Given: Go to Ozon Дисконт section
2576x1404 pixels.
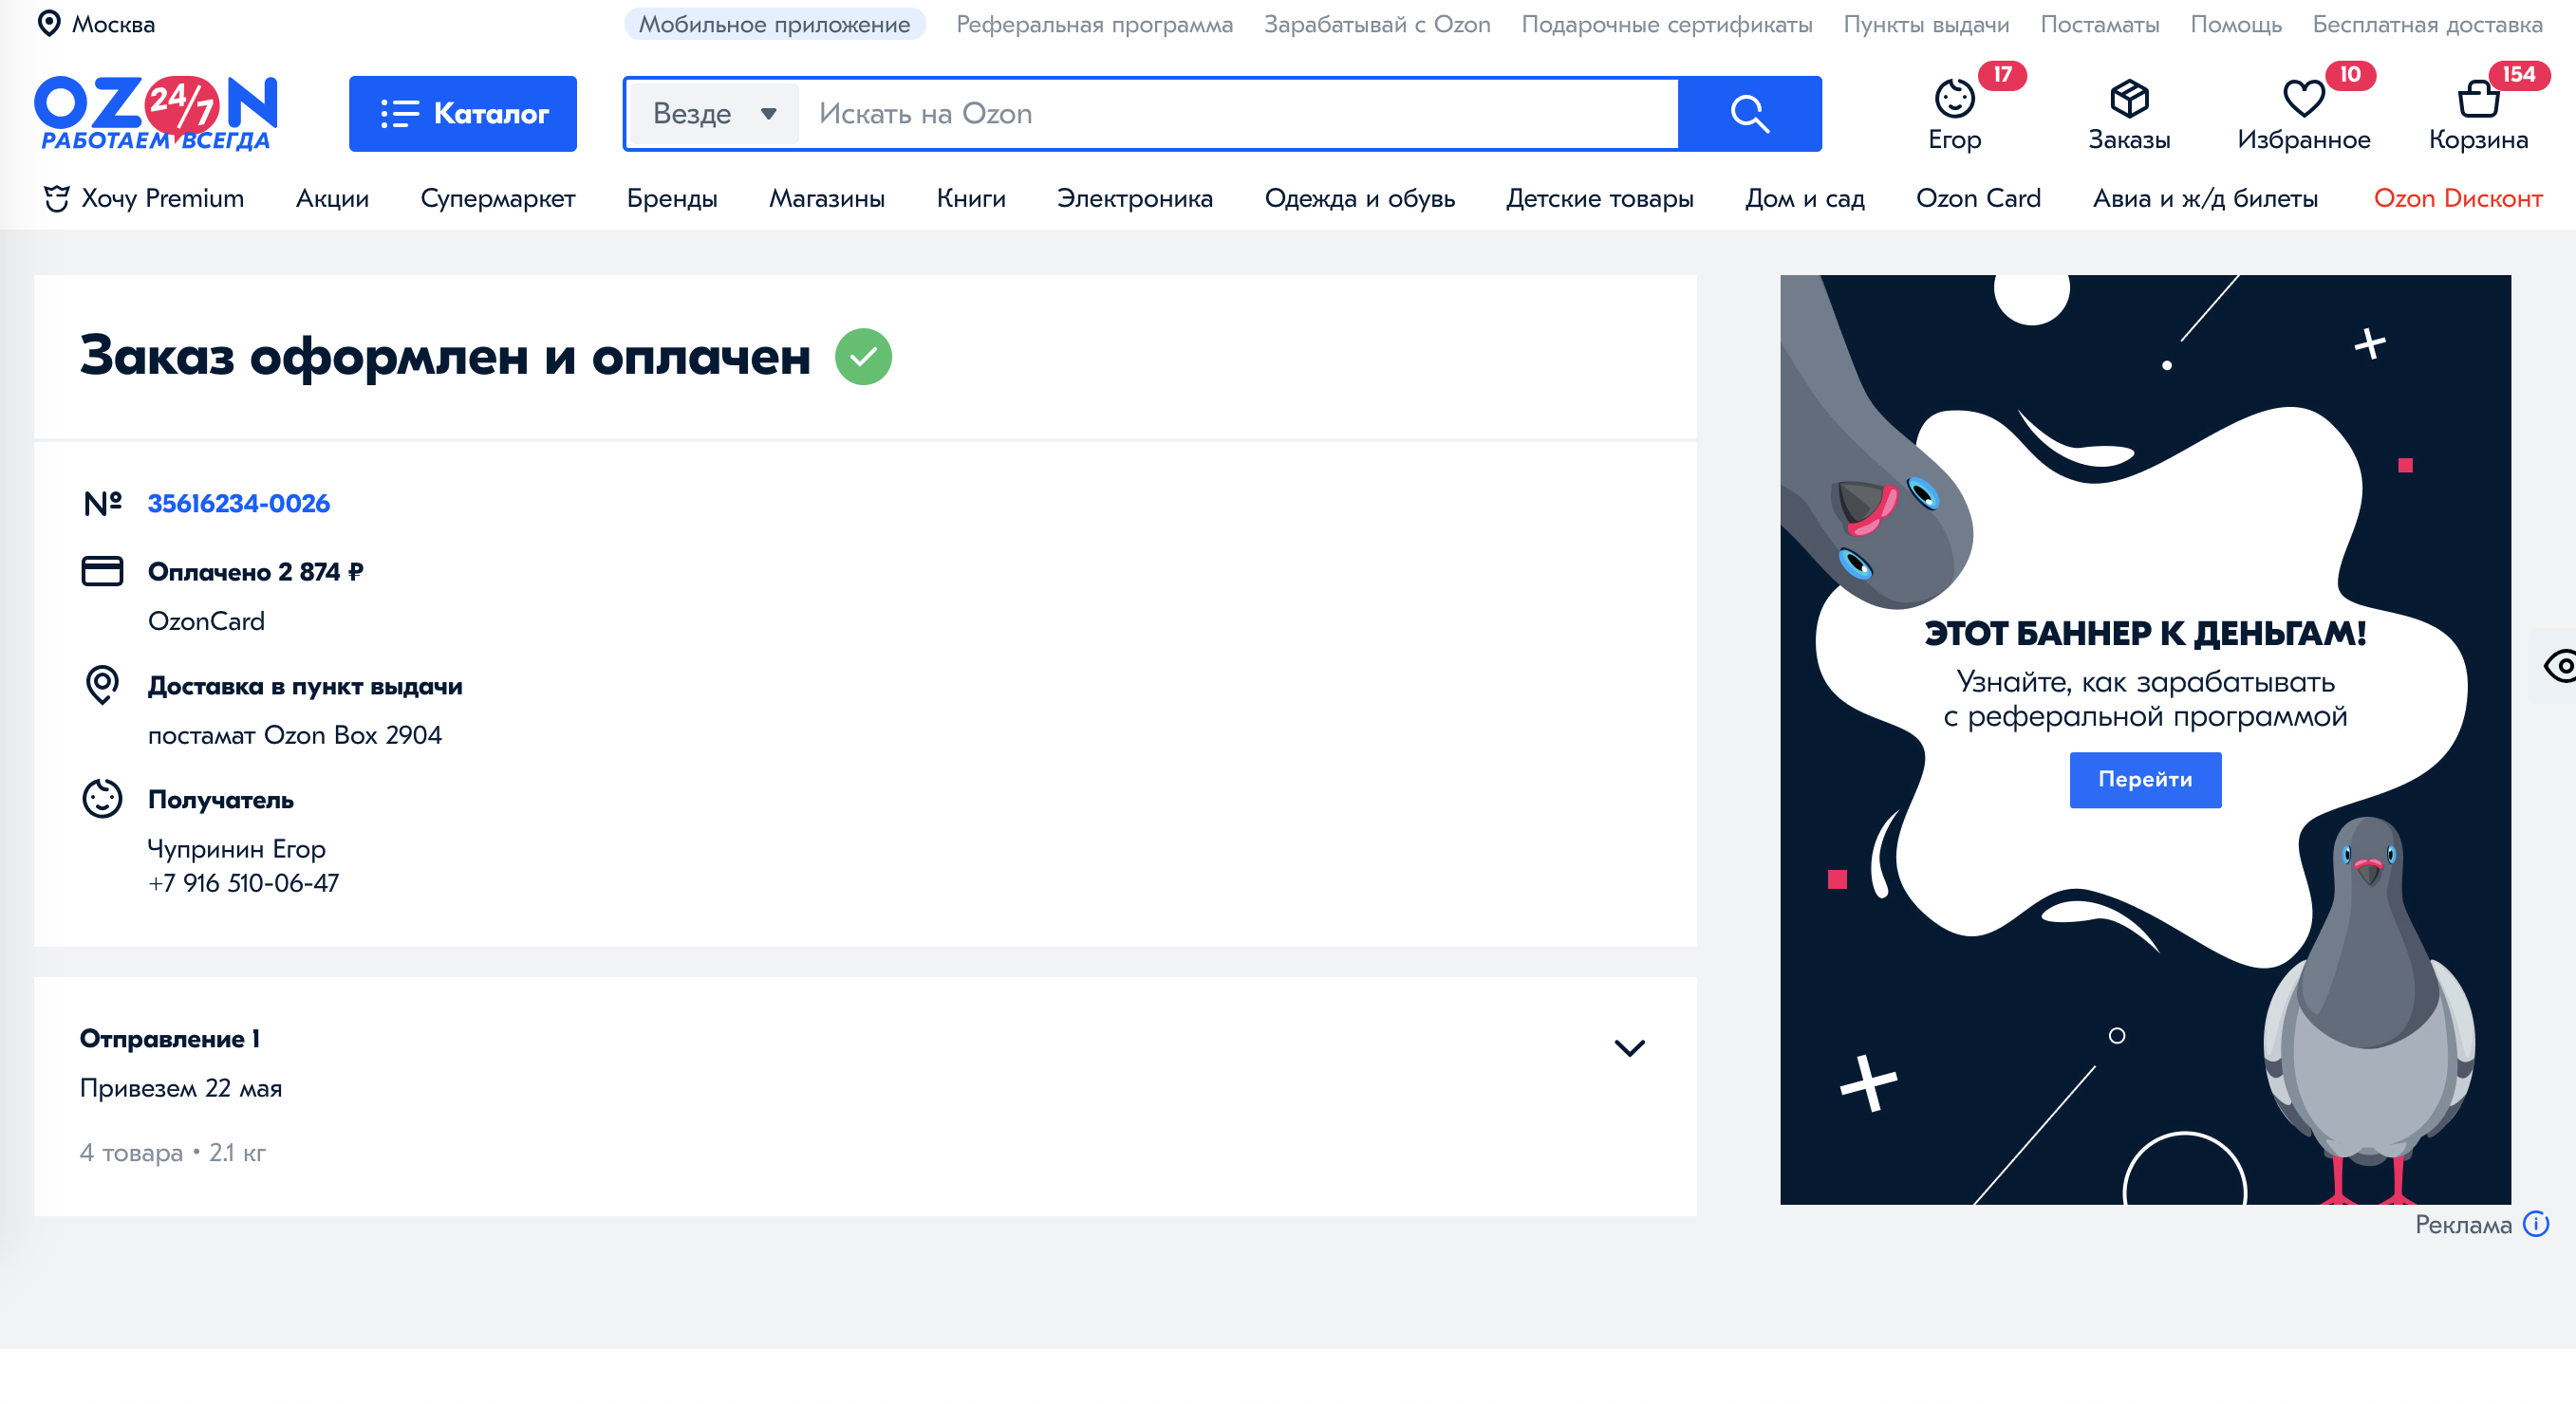Looking at the screenshot, I should click(x=2457, y=198).
